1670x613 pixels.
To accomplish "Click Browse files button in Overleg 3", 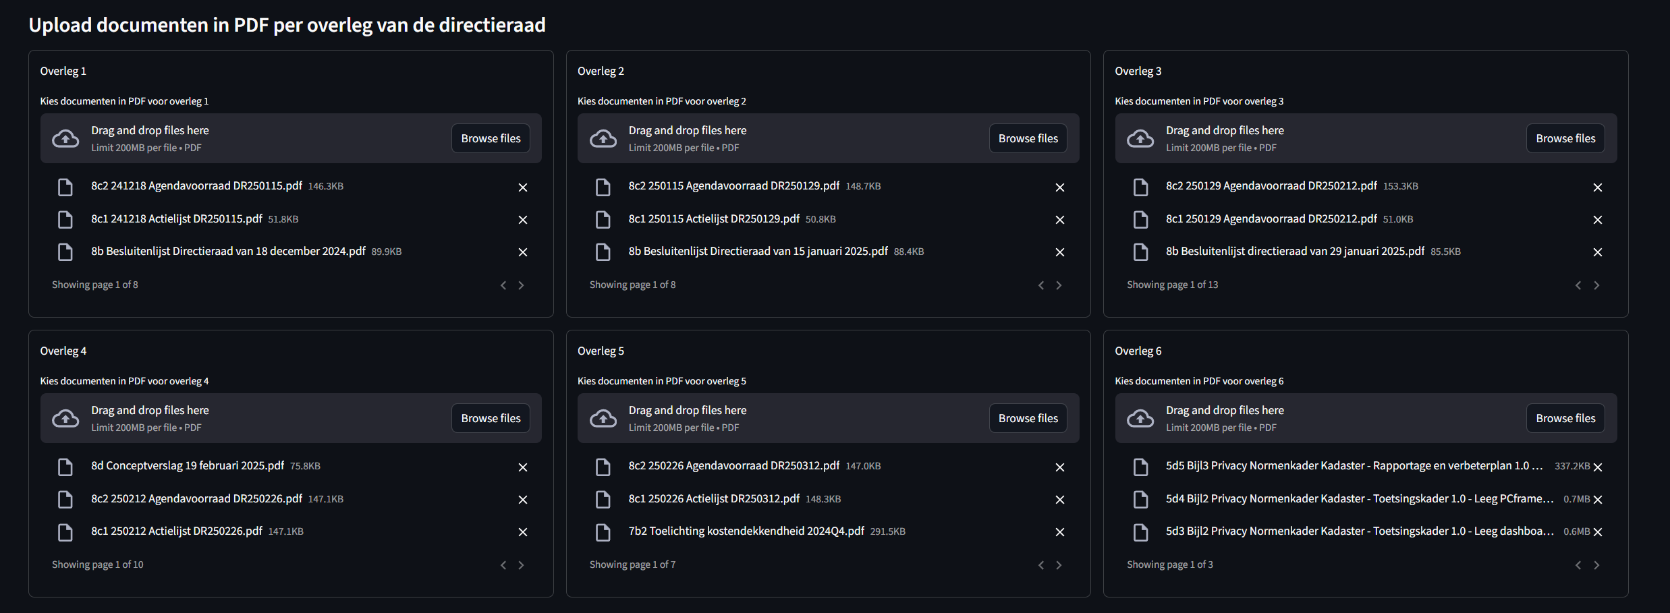I will pos(1565,138).
